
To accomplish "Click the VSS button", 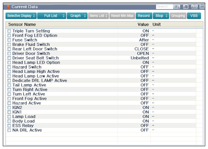I will pos(194,16).
